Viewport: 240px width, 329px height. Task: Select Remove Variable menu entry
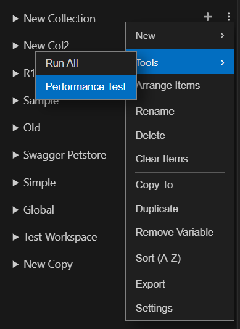pos(180,232)
